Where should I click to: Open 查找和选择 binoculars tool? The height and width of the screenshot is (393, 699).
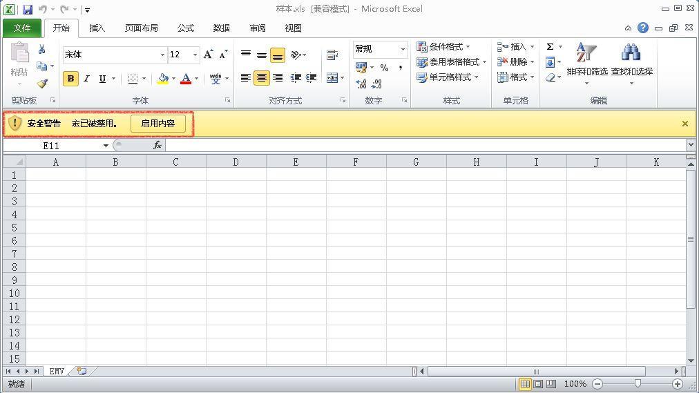631,64
